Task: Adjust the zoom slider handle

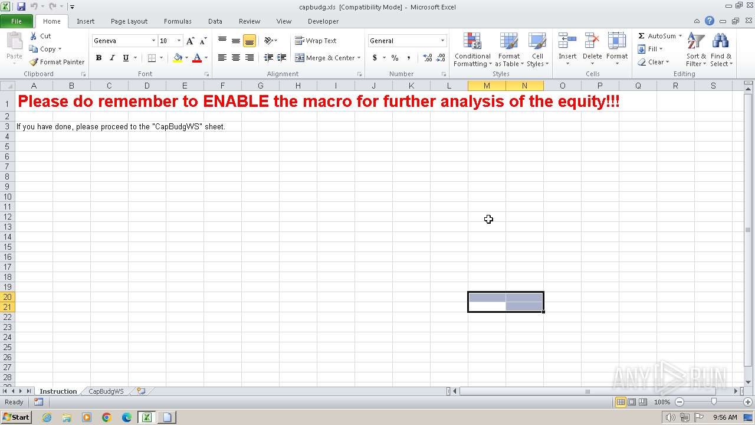Action: (714, 402)
